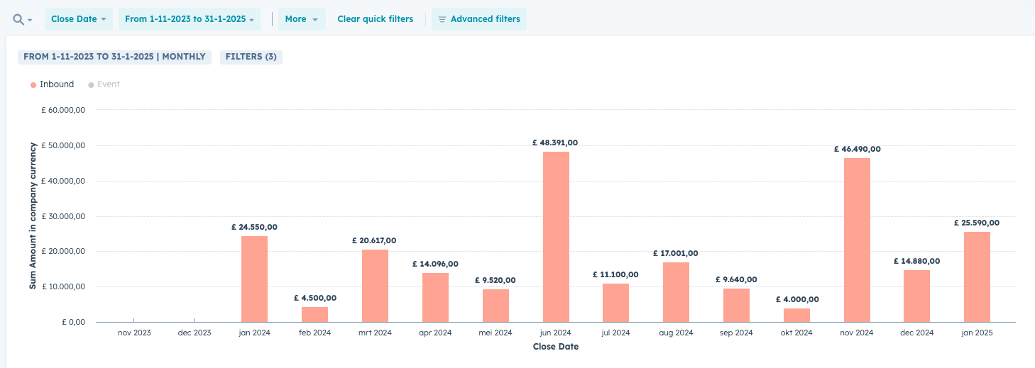Click the funnel icon beside Advanced filters
This screenshot has width=1035, height=368.
[442, 19]
